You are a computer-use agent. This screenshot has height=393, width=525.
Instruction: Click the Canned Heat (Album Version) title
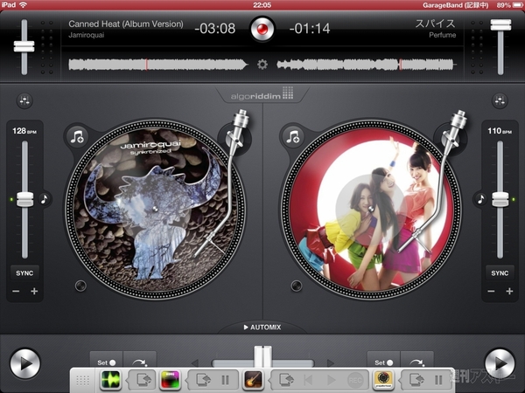click(x=126, y=24)
